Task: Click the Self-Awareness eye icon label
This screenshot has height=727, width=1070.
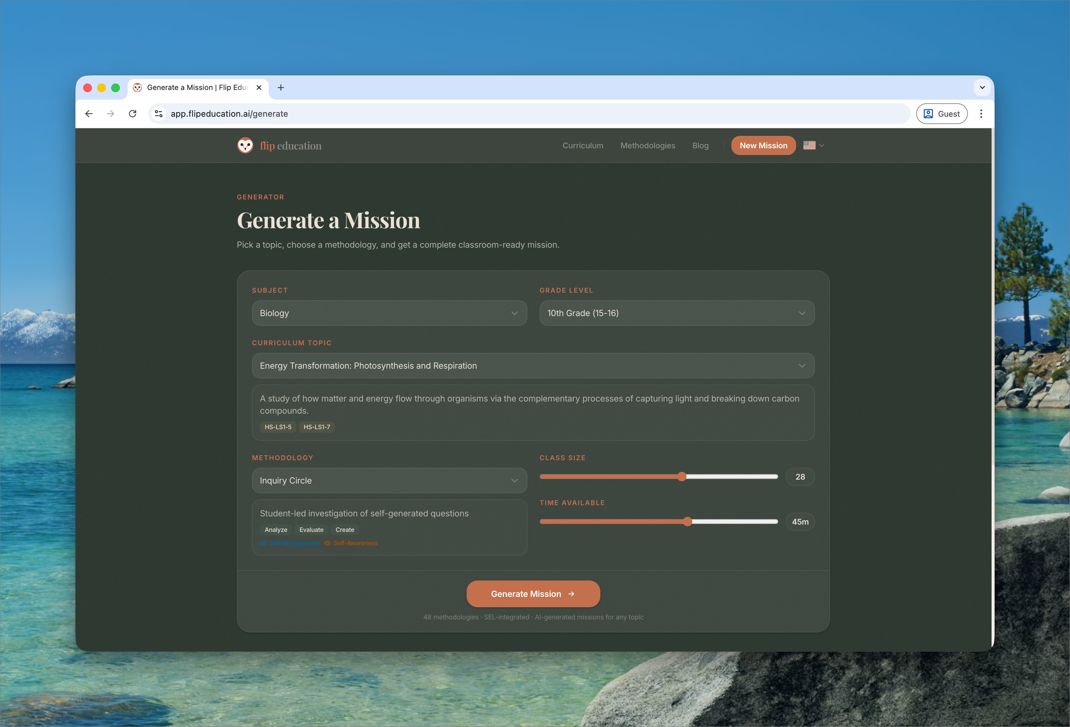Action: point(351,543)
